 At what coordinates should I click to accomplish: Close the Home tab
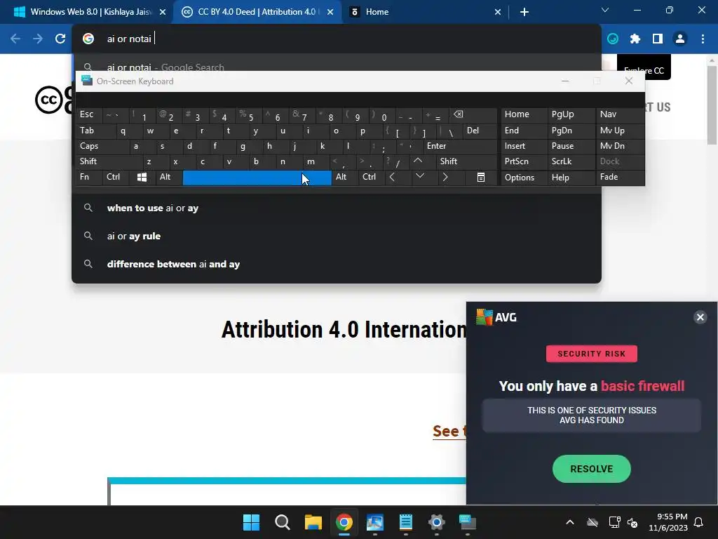click(x=498, y=13)
